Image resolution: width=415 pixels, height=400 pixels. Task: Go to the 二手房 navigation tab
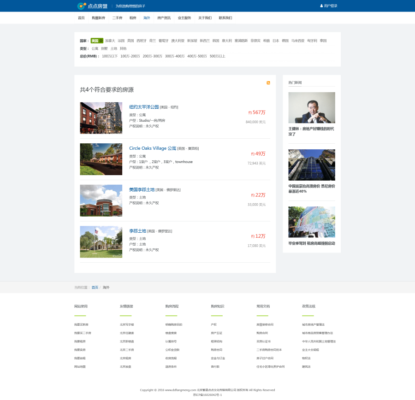(117, 18)
